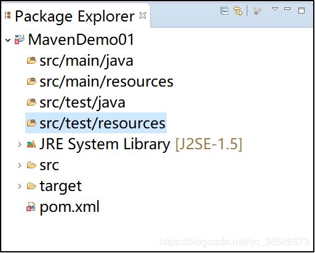Expand the JRE System Library node
315x253 pixels.
point(20,144)
